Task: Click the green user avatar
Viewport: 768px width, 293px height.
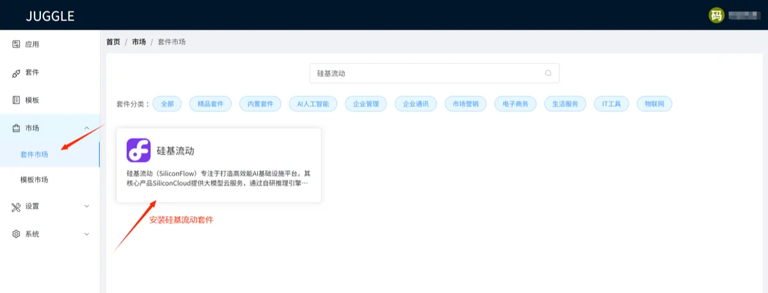Action: click(x=716, y=15)
